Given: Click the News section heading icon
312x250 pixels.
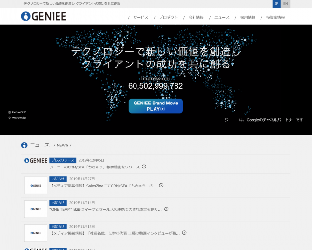Looking at the screenshot, I should (x=24, y=145).
